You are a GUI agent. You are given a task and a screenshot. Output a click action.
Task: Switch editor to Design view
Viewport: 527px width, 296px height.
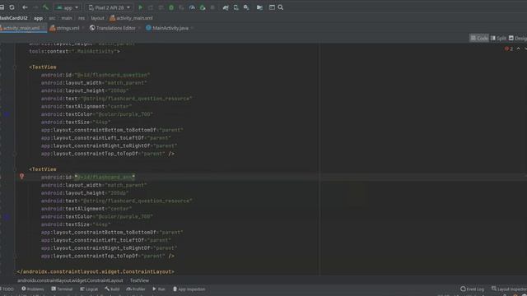tap(518, 39)
